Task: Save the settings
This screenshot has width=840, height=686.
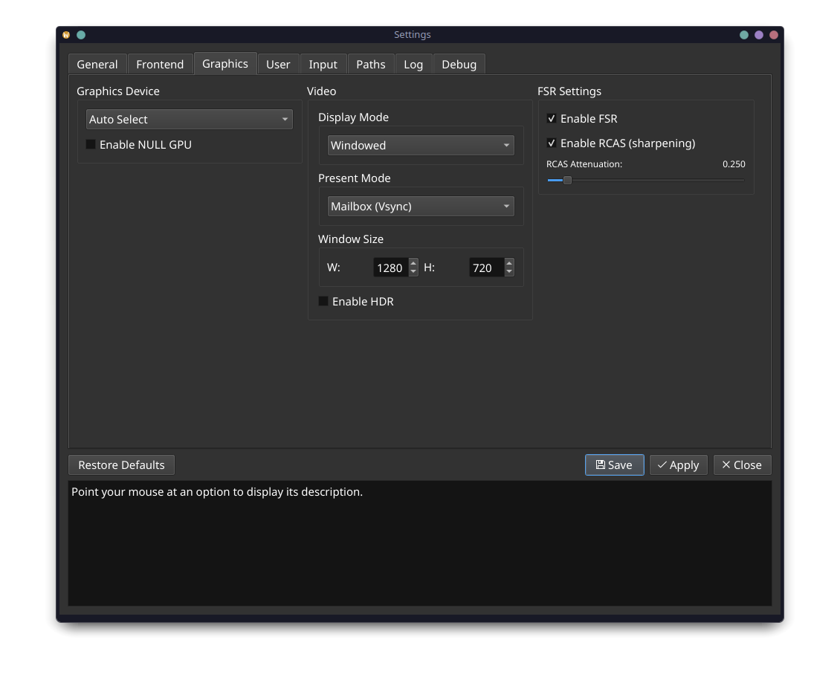Action: pyautogui.click(x=615, y=465)
